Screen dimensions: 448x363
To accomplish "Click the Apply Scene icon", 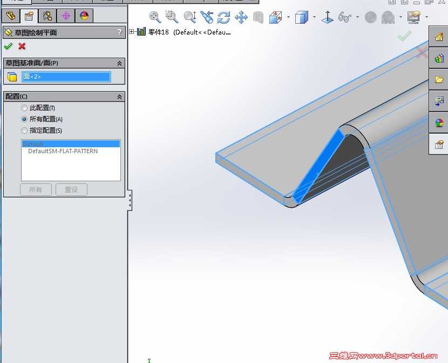I will [388, 17].
